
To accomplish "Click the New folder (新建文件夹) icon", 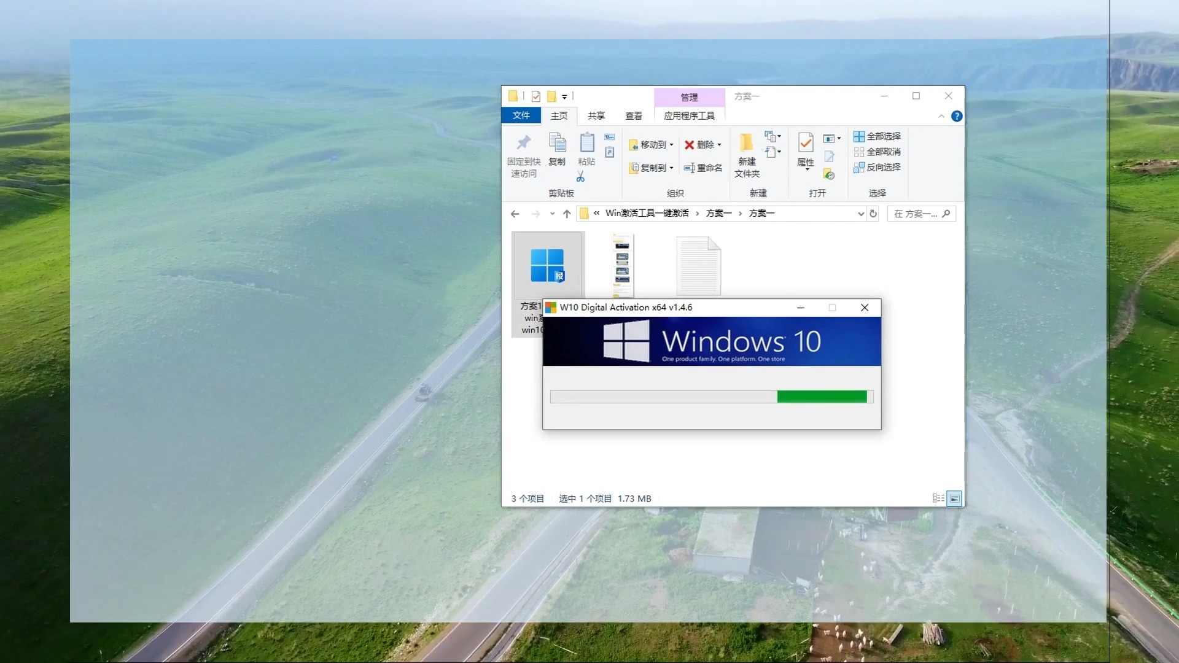I will 746,142.
